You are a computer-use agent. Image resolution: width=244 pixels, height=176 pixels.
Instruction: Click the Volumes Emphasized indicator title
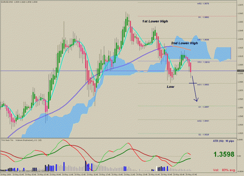28,140
